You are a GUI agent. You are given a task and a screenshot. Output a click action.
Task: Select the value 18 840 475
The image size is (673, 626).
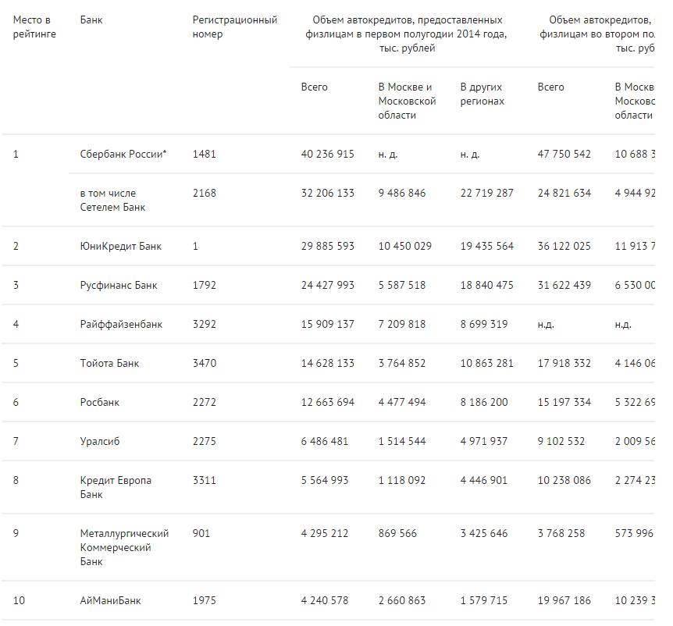tap(486, 286)
